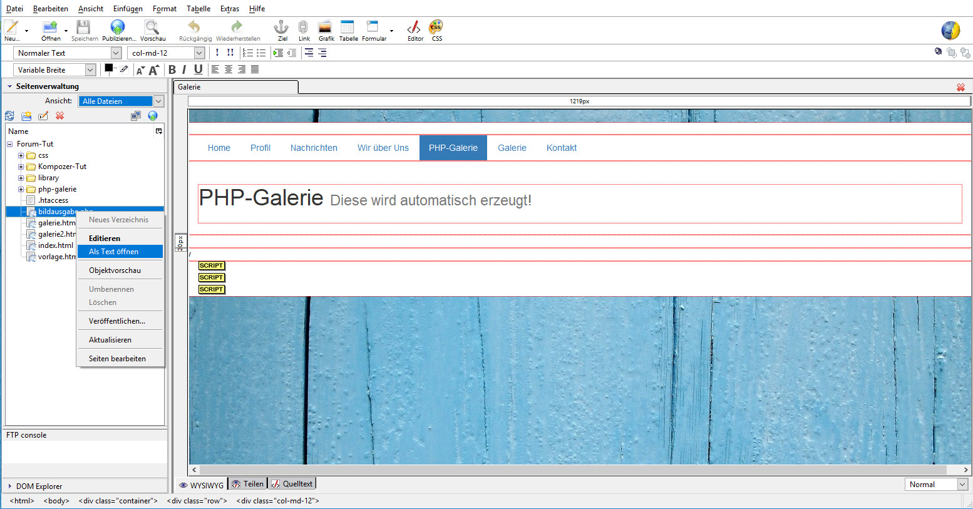
Task: Click the Rückgängig undo arrow
Action: tap(195, 27)
